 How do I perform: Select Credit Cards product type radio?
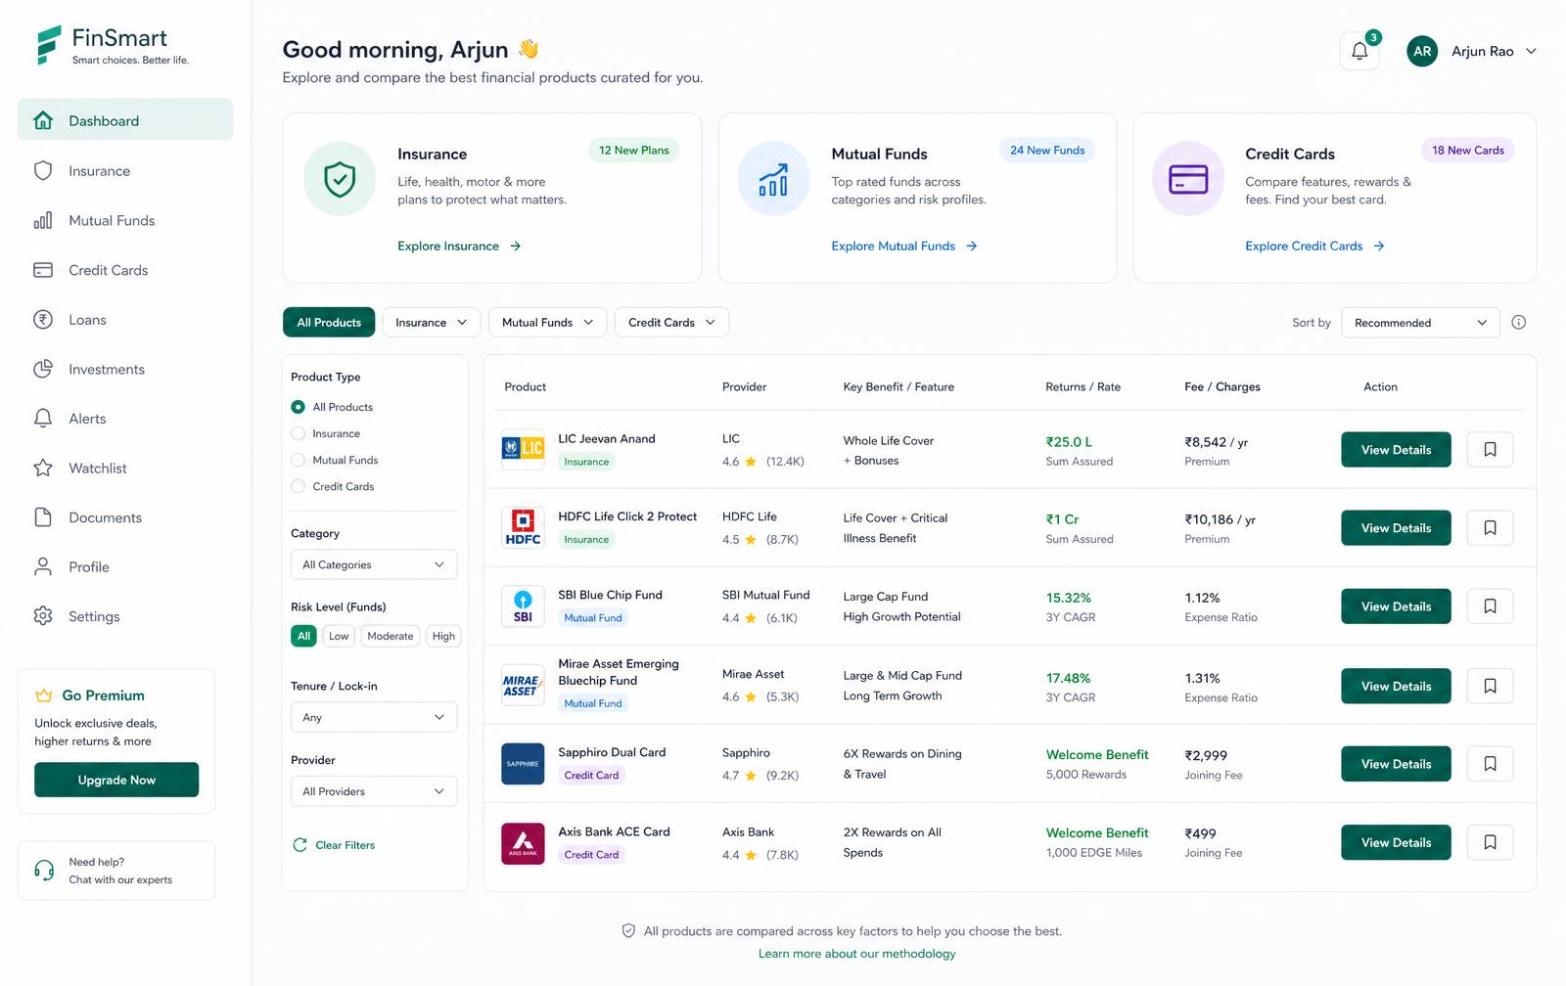(x=299, y=486)
